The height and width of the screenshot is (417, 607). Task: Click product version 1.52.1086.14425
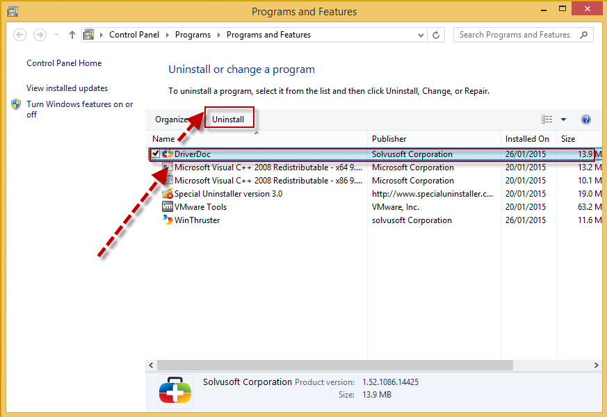tap(390, 382)
